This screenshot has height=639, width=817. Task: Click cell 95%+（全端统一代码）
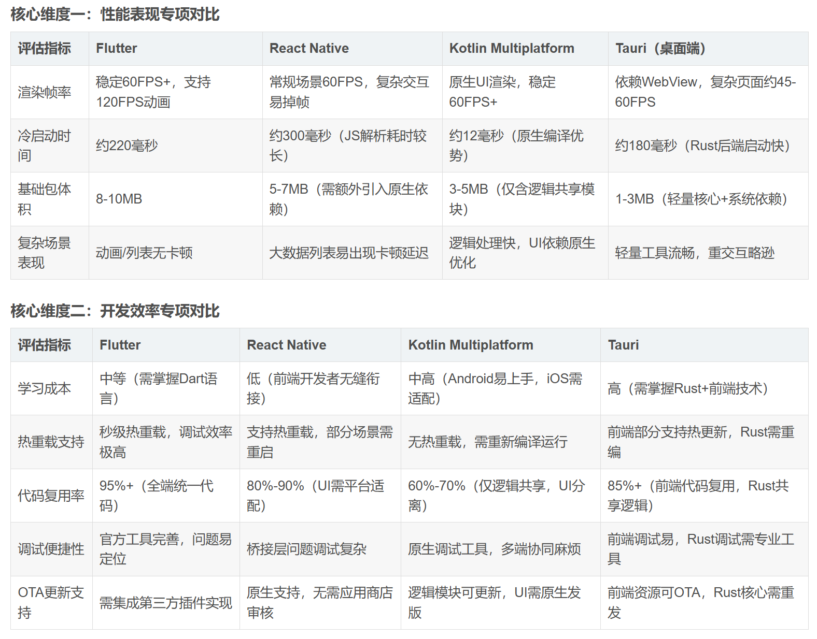166,496
